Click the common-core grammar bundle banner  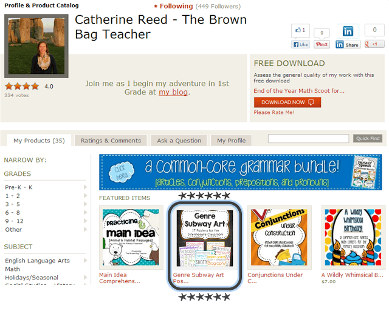pyautogui.click(x=241, y=172)
